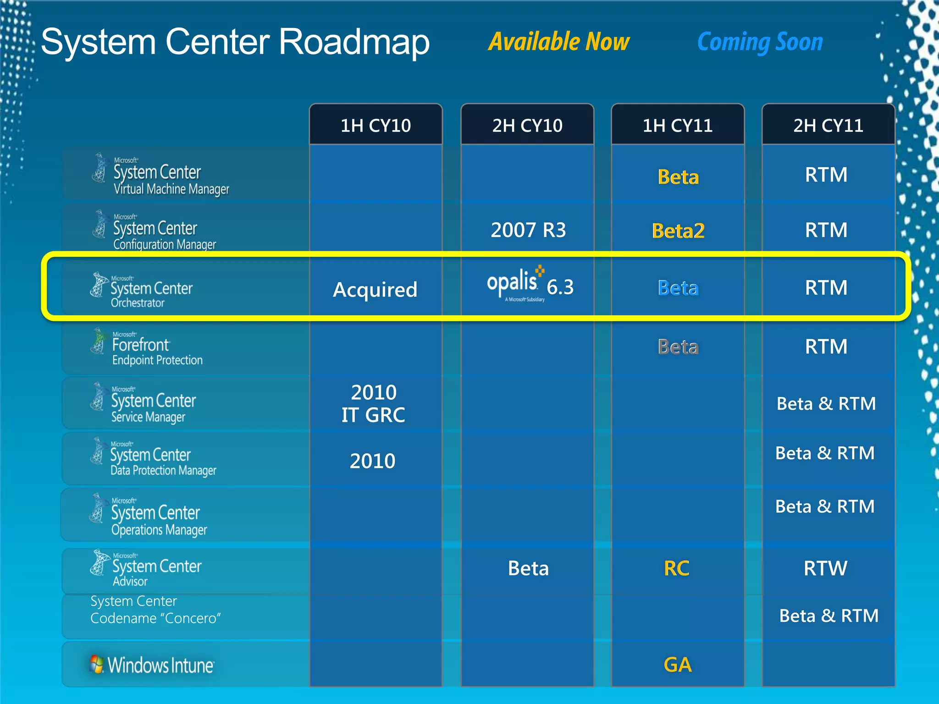Click the System Center Roadmap title
The width and height of the screenshot is (939, 704).
click(235, 42)
